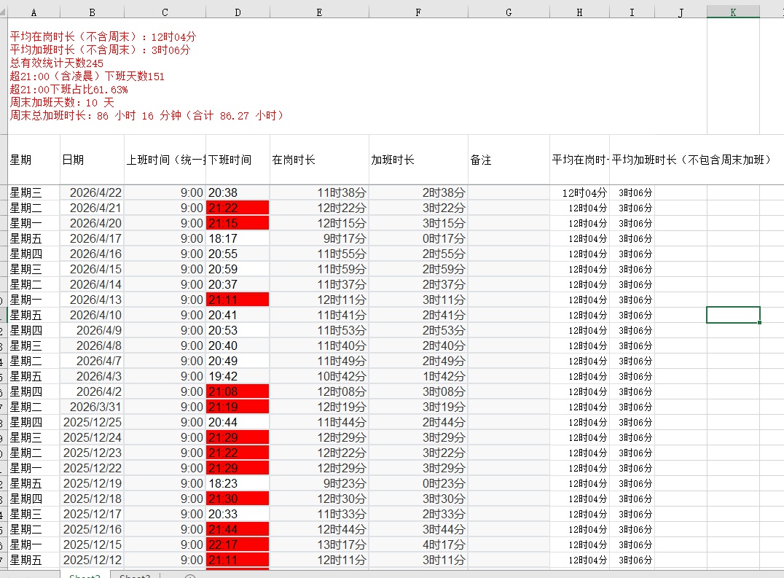Click the red '21:30' off-work cell
784x578 pixels.
[x=238, y=499]
